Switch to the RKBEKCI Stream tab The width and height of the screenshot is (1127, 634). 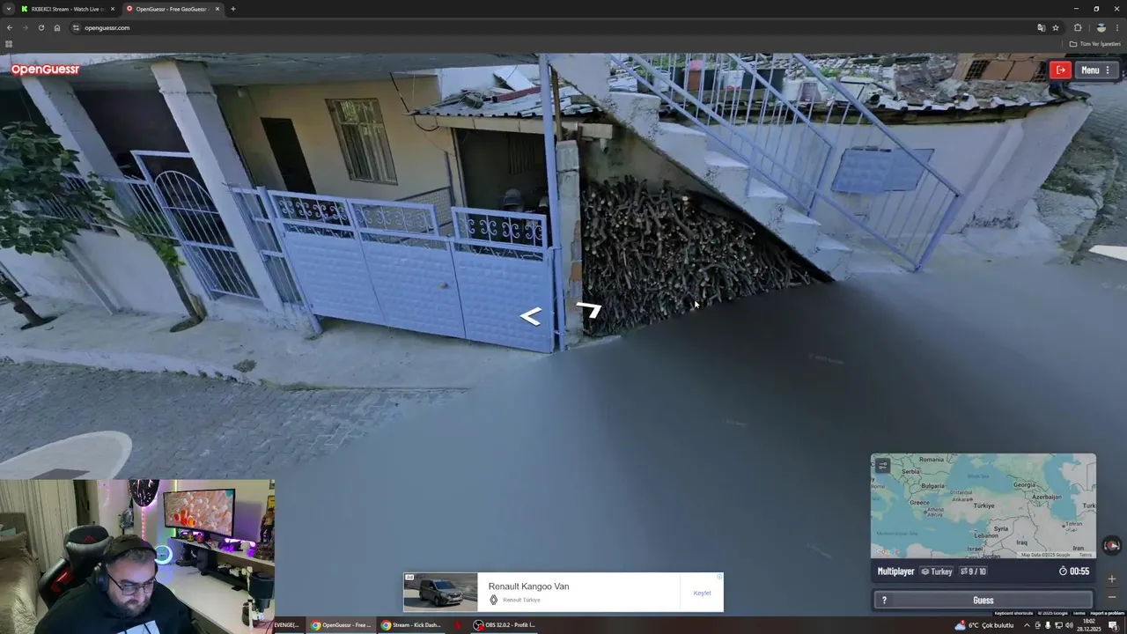(67, 9)
